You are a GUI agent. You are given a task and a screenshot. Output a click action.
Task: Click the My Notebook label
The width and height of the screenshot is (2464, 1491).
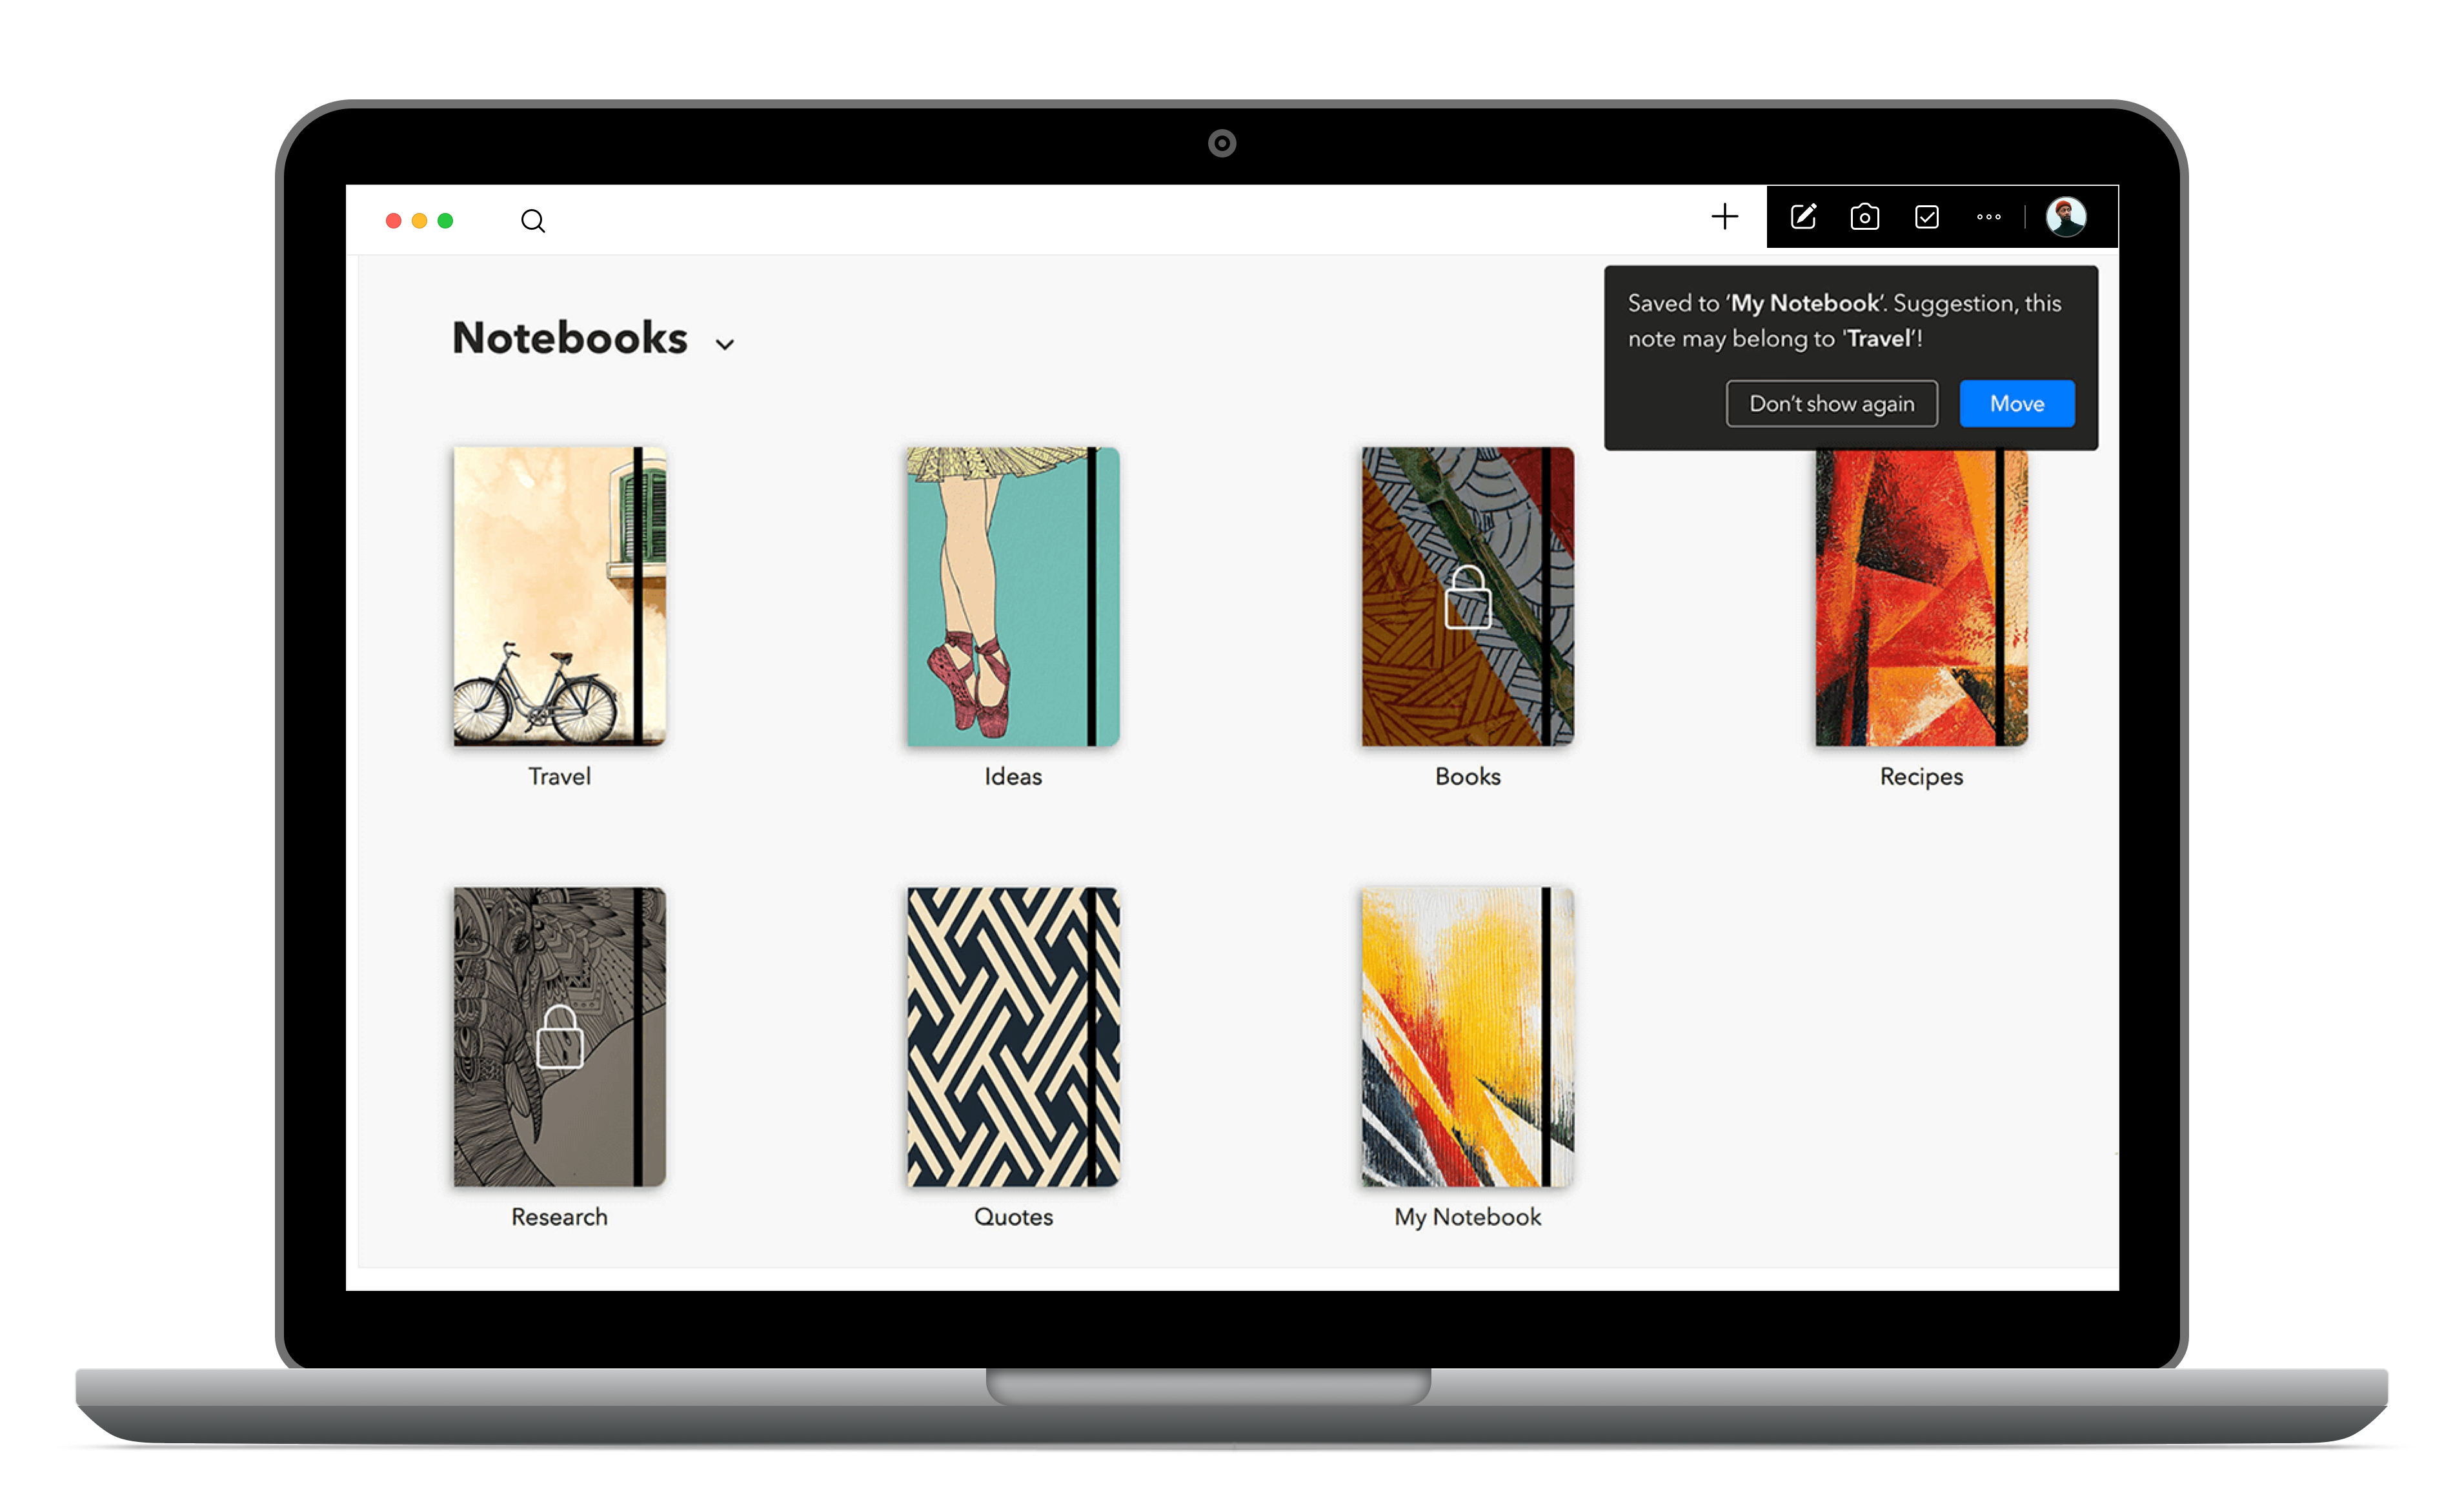pos(1467,1217)
